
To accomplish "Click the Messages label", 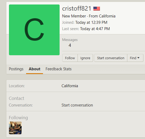I will click(70, 40).
